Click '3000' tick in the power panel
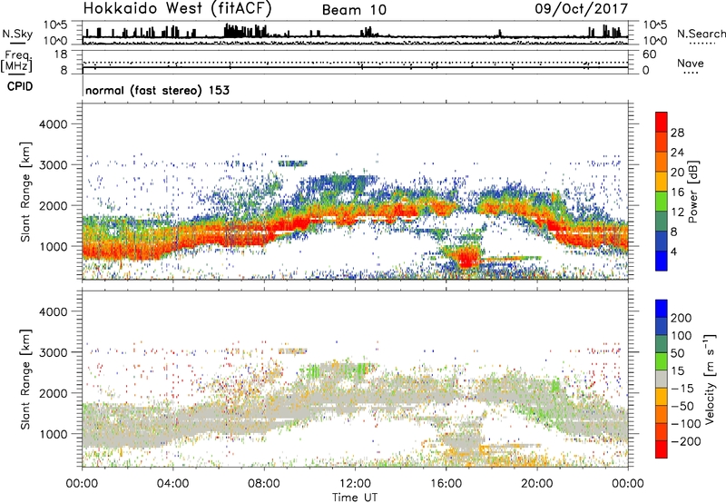726x503 pixels. pyautogui.click(x=54, y=165)
